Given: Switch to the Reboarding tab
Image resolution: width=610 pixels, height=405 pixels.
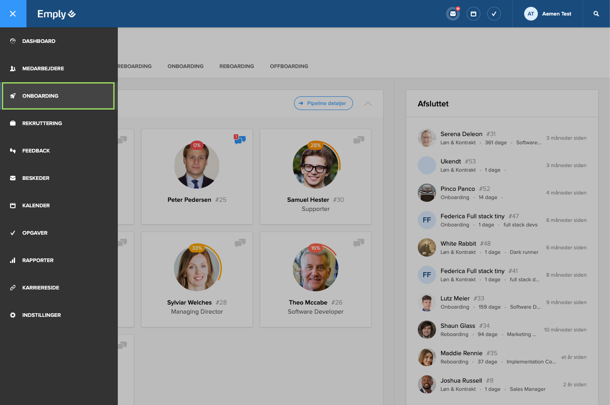Looking at the screenshot, I should pos(237,66).
